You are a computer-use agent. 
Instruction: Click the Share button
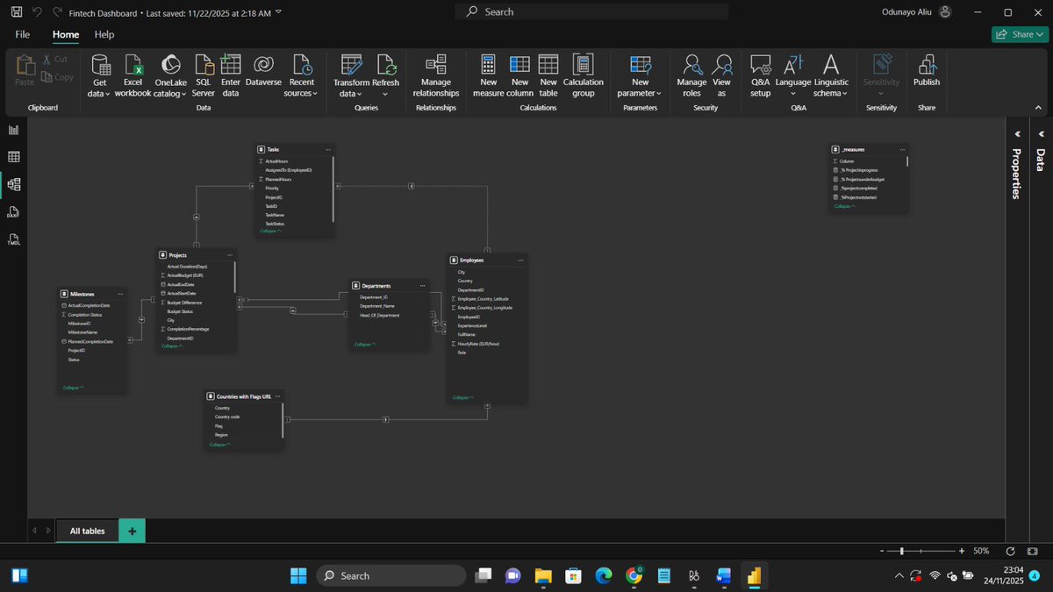1019,34
